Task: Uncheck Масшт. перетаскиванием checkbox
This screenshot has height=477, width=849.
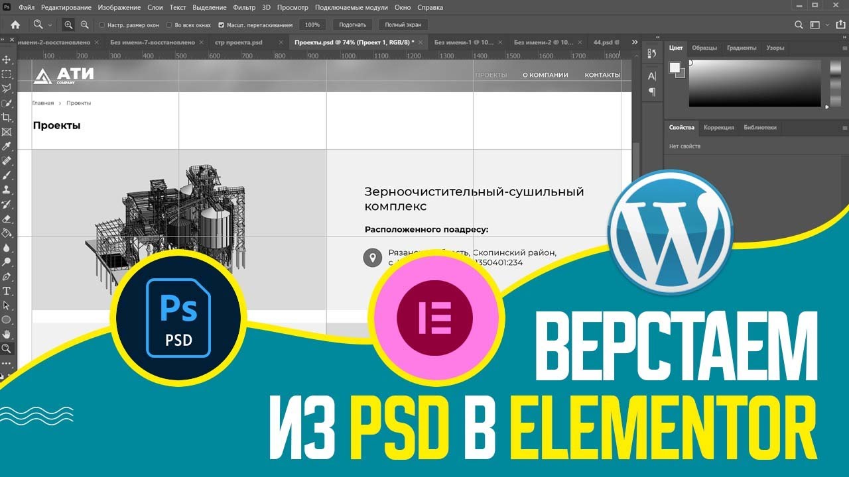Action: (221, 25)
